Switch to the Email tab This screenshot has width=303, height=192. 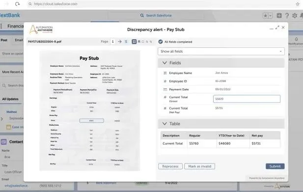click(x=19, y=40)
